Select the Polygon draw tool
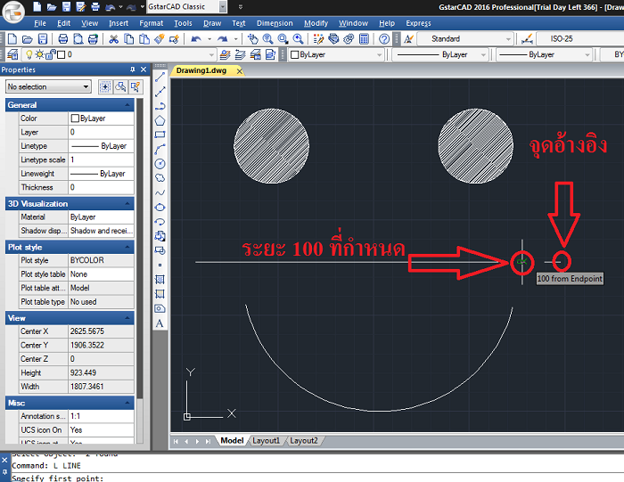The width and height of the screenshot is (624, 482). [x=160, y=120]
